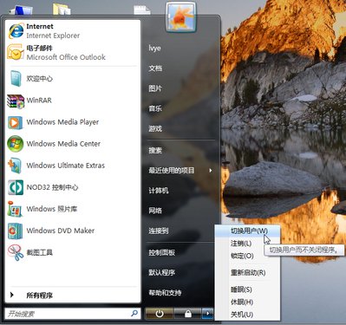The image size is (346, 325).
Task: Open the lvye user folder link
Action: (x=154, y=49)
